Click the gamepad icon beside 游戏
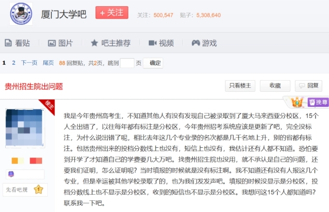 (196, 43)
